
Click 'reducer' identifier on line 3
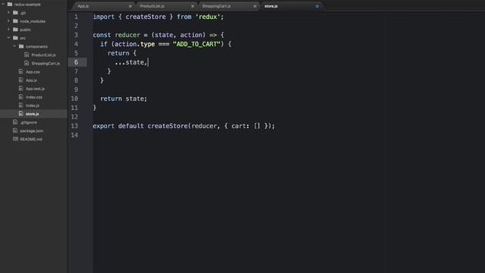coord(127,35)
